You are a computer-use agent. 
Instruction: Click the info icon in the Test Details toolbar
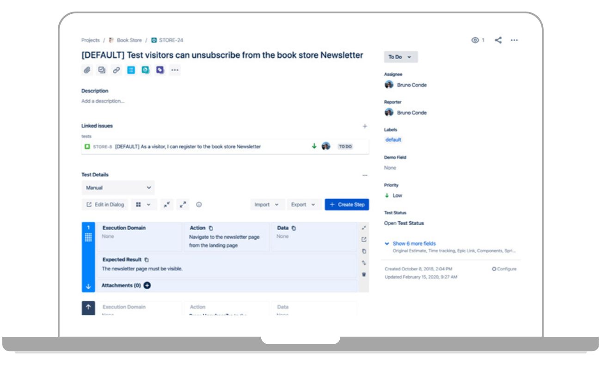pos(198,204)
